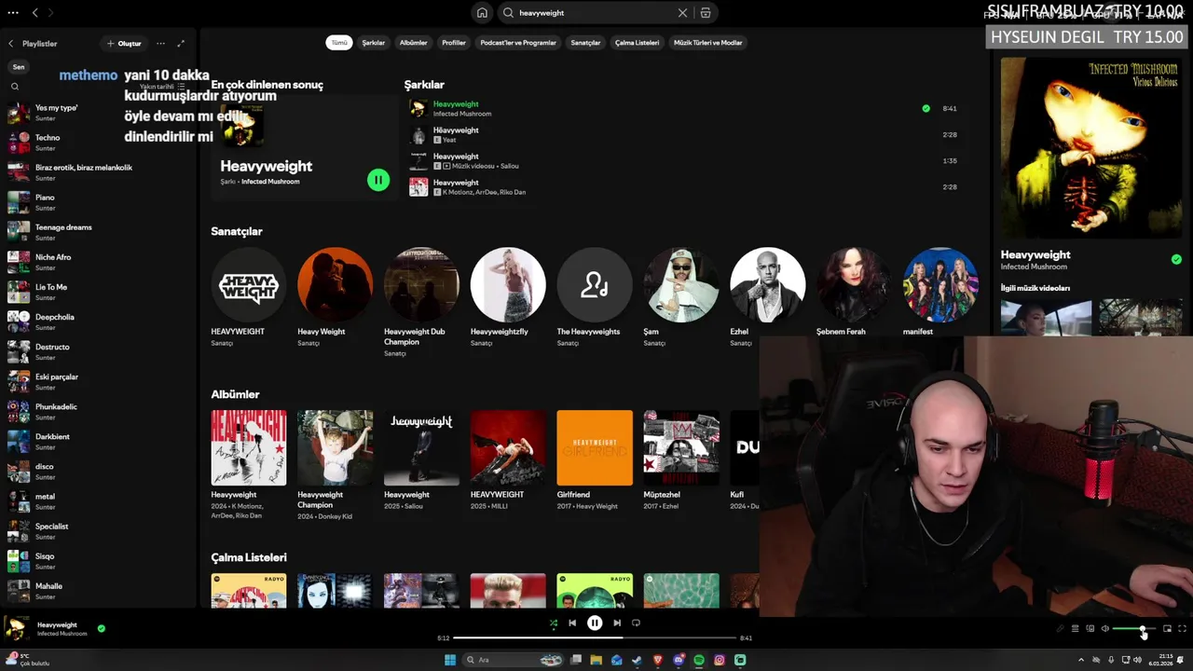The image size is (1193, 671).
Task: Skip to the previous track
Action: point(572,623)
